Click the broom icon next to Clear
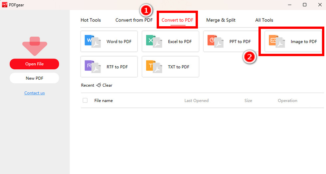The width and height of the screenshot is (326, 174). click(98, 85)
